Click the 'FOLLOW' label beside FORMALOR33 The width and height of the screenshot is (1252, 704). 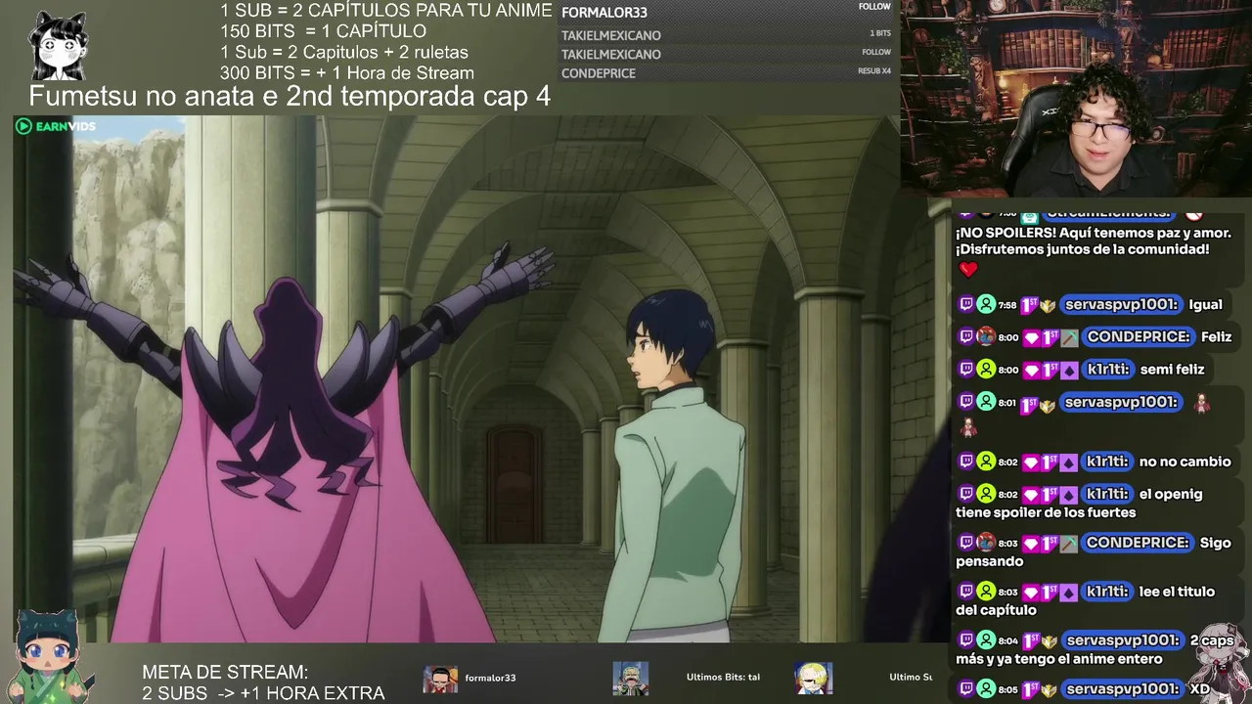click(x=874, y=7)
